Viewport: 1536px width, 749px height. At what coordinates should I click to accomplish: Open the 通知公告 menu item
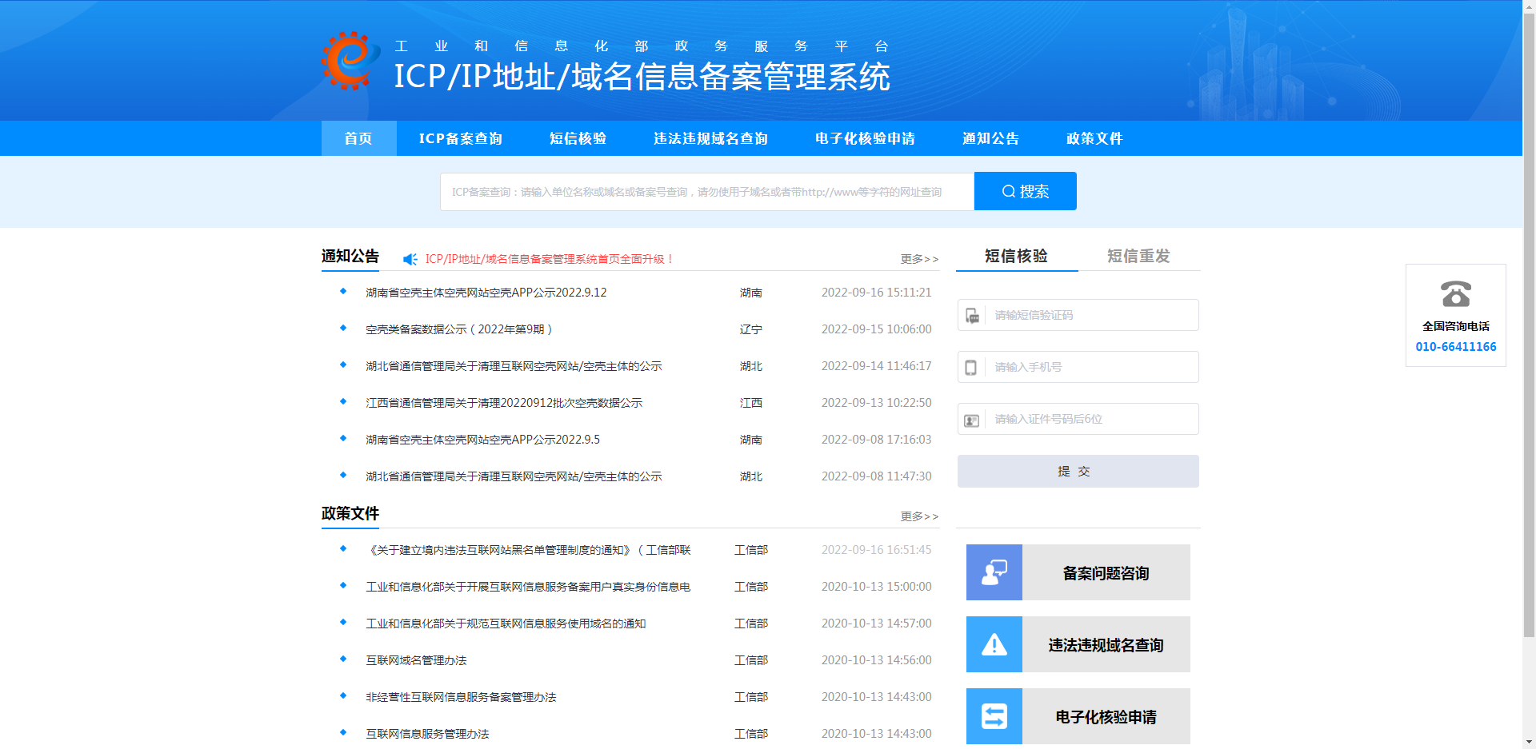(990, 138)
